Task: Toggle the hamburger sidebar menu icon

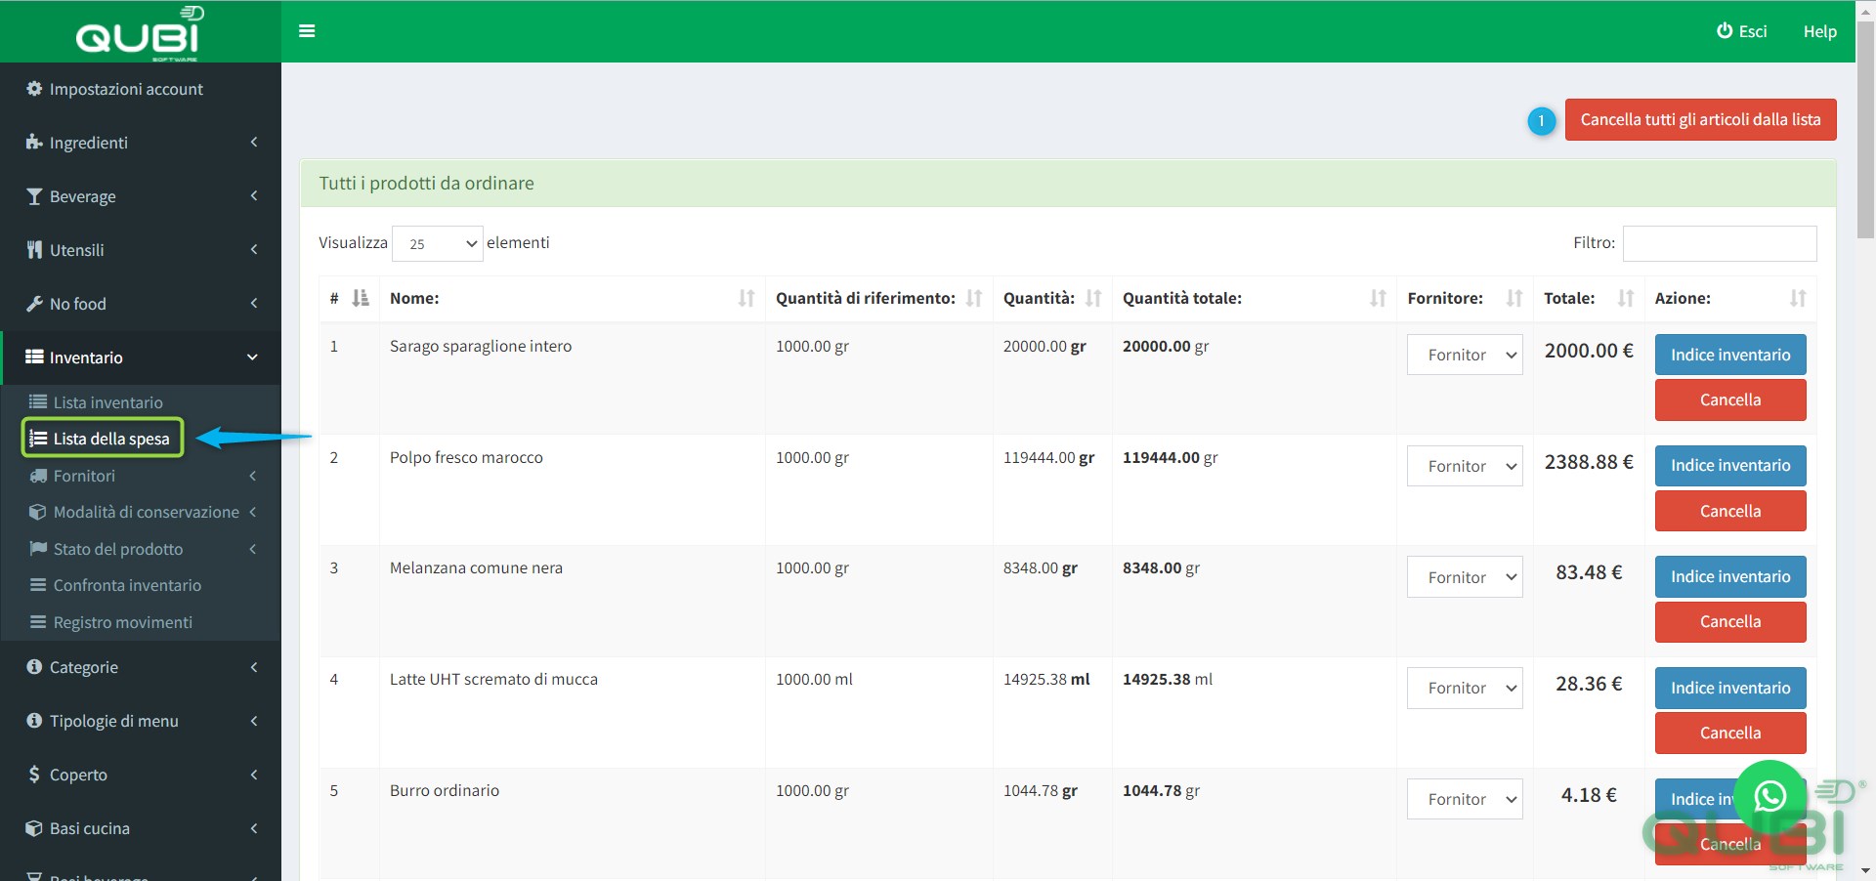Action: 307,31
